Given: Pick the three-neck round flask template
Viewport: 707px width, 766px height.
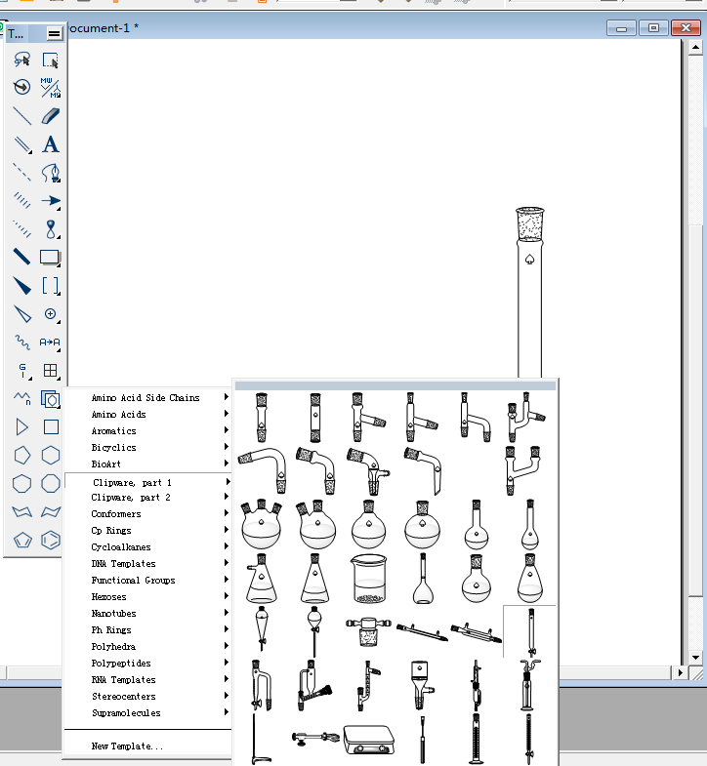Looking at the screenshot, I should click(x=262, y=524).
